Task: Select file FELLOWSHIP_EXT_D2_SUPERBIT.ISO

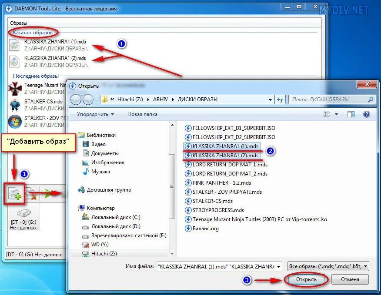Action: 230,137
